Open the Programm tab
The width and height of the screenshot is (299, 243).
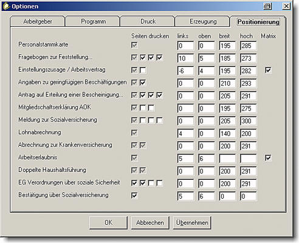[x=93, y=21]
